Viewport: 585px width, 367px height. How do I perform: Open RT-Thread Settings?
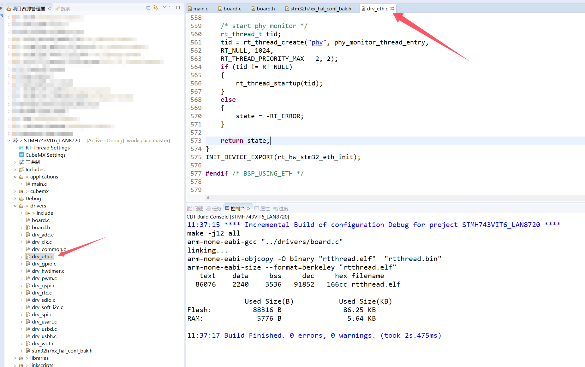point(47,148)
